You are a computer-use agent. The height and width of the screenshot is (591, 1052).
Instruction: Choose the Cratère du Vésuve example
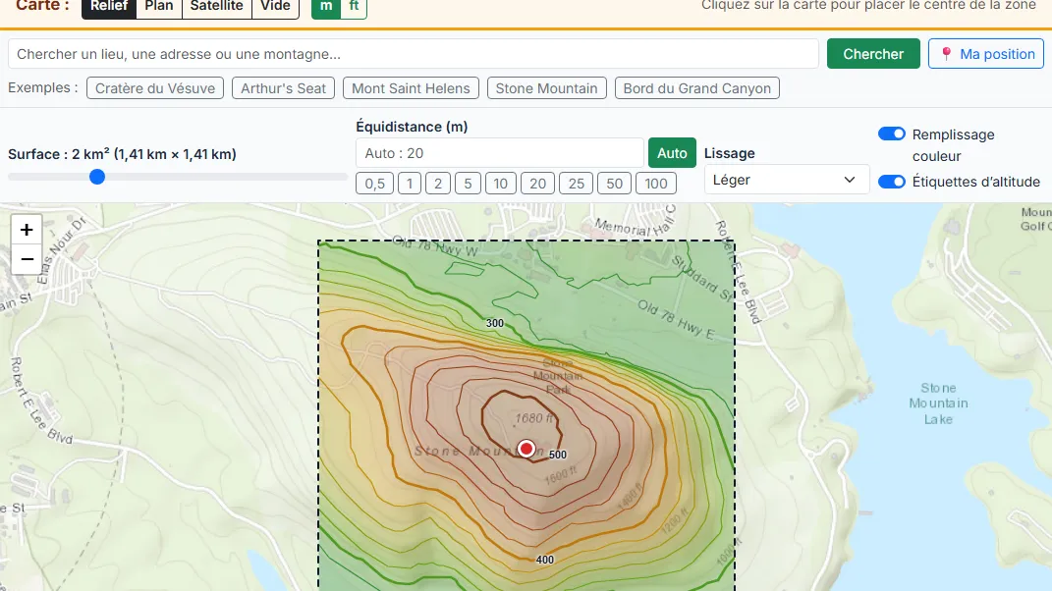pyautogui.click(x=155, y=88)
